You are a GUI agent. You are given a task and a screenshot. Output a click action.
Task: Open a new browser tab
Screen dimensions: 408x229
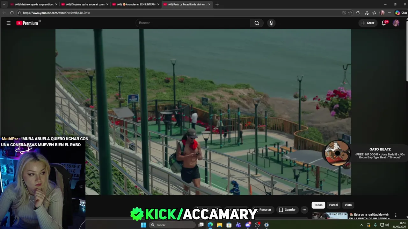(x=217, y=4)
